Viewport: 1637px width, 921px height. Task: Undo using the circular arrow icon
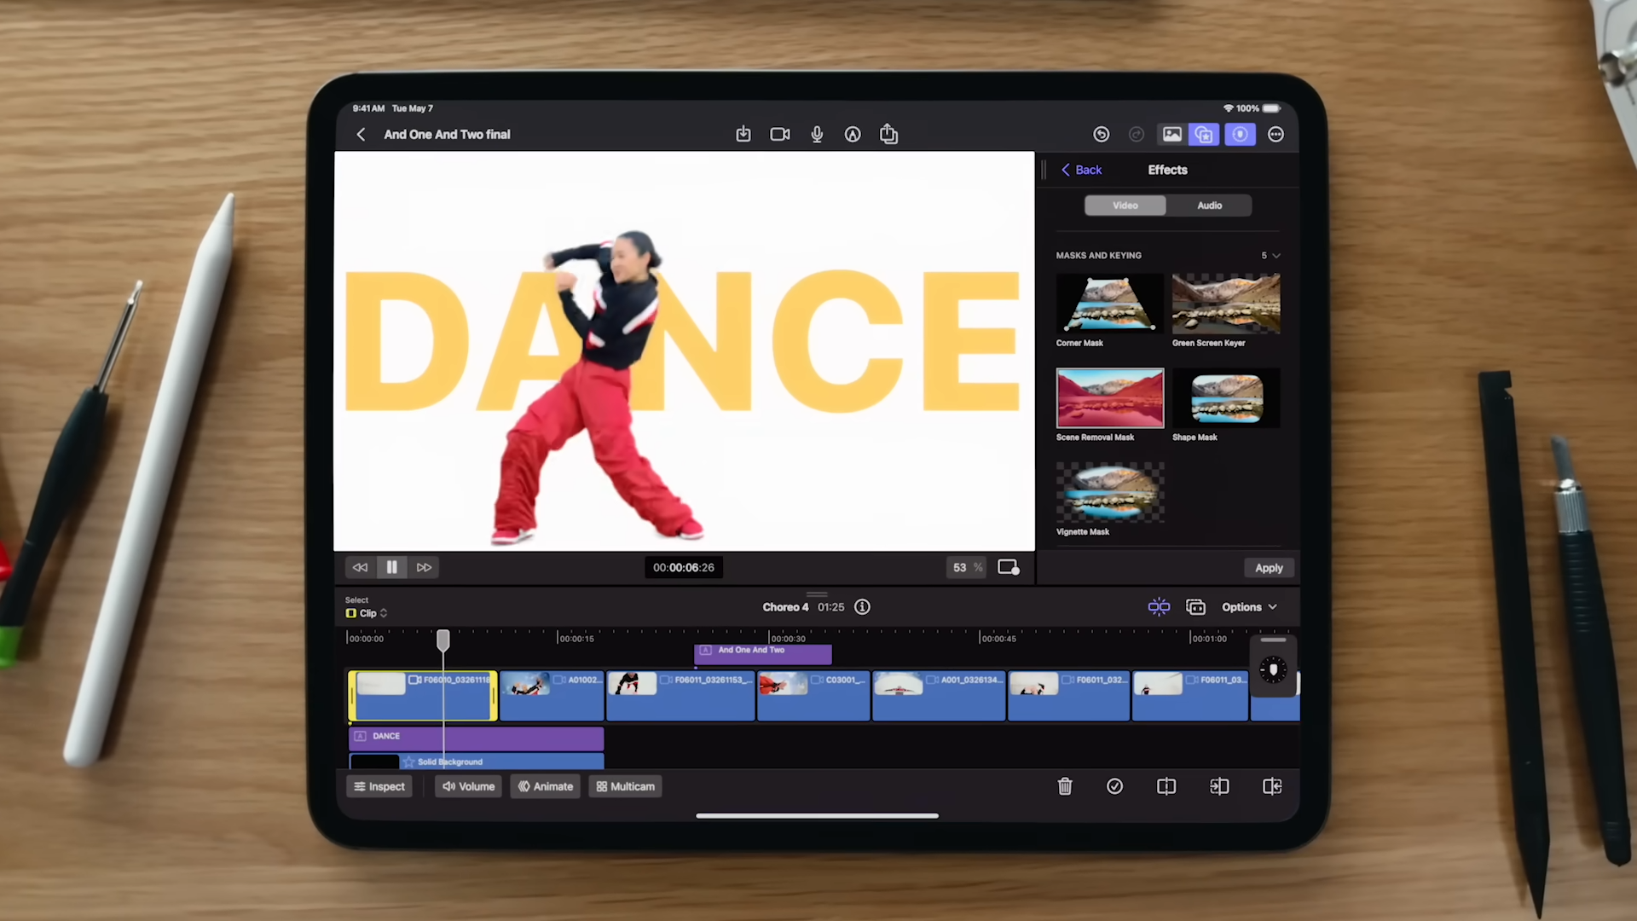pyautogui.click(x=1102, y=135)
